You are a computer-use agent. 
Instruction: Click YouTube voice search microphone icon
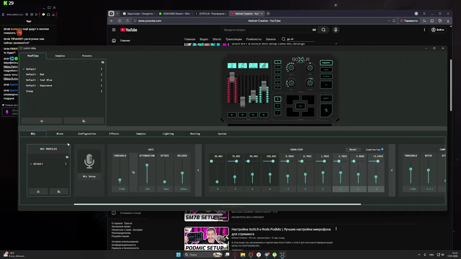pos(336,30)
